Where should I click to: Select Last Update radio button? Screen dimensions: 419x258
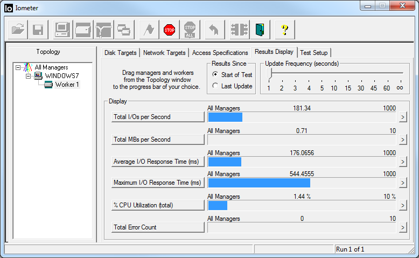215,86
